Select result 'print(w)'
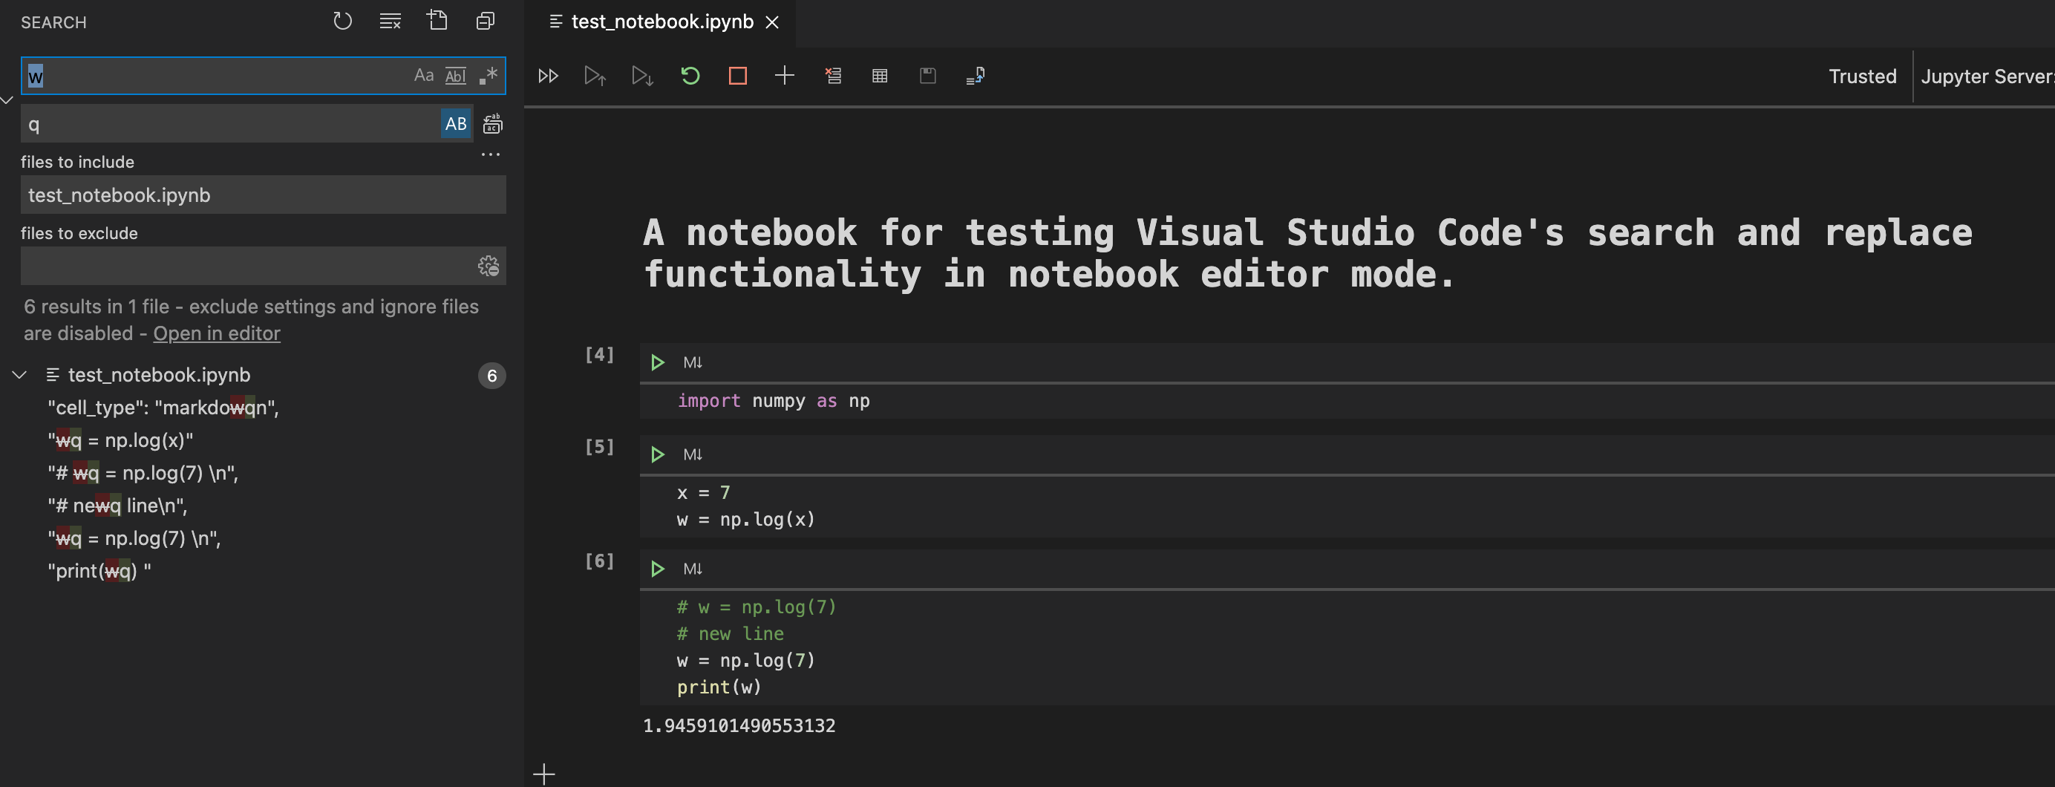Viewport: 2055px width, 787px height. 99,571
